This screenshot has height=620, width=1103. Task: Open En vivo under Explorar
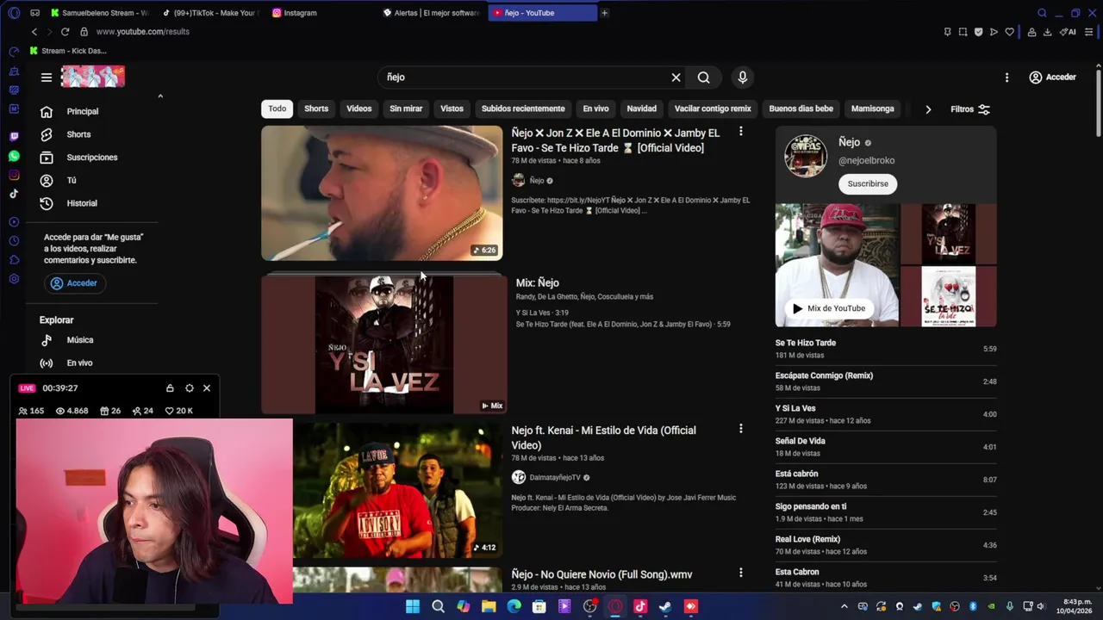(79, 363)
